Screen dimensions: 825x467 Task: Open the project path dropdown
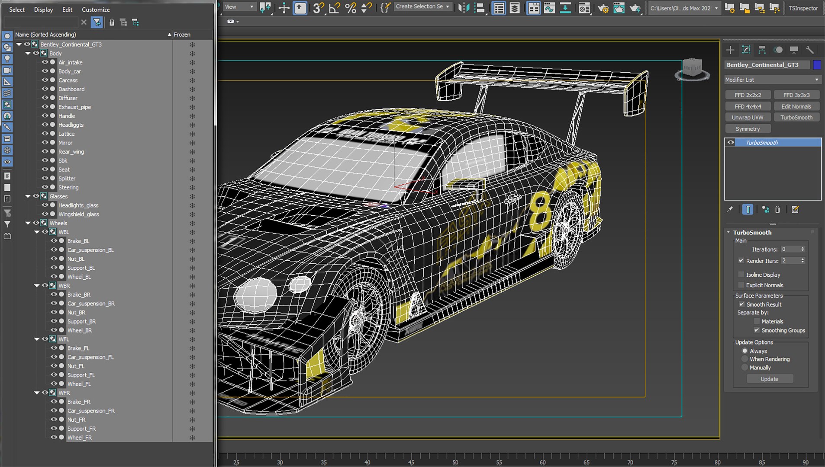(x=684, y=8)
